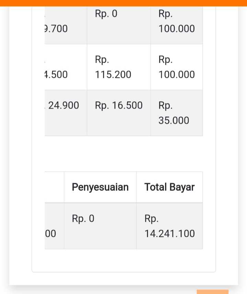Tap the 24.900 cell
Viewport: 247px width, 294px height.
tap(64, 106)
